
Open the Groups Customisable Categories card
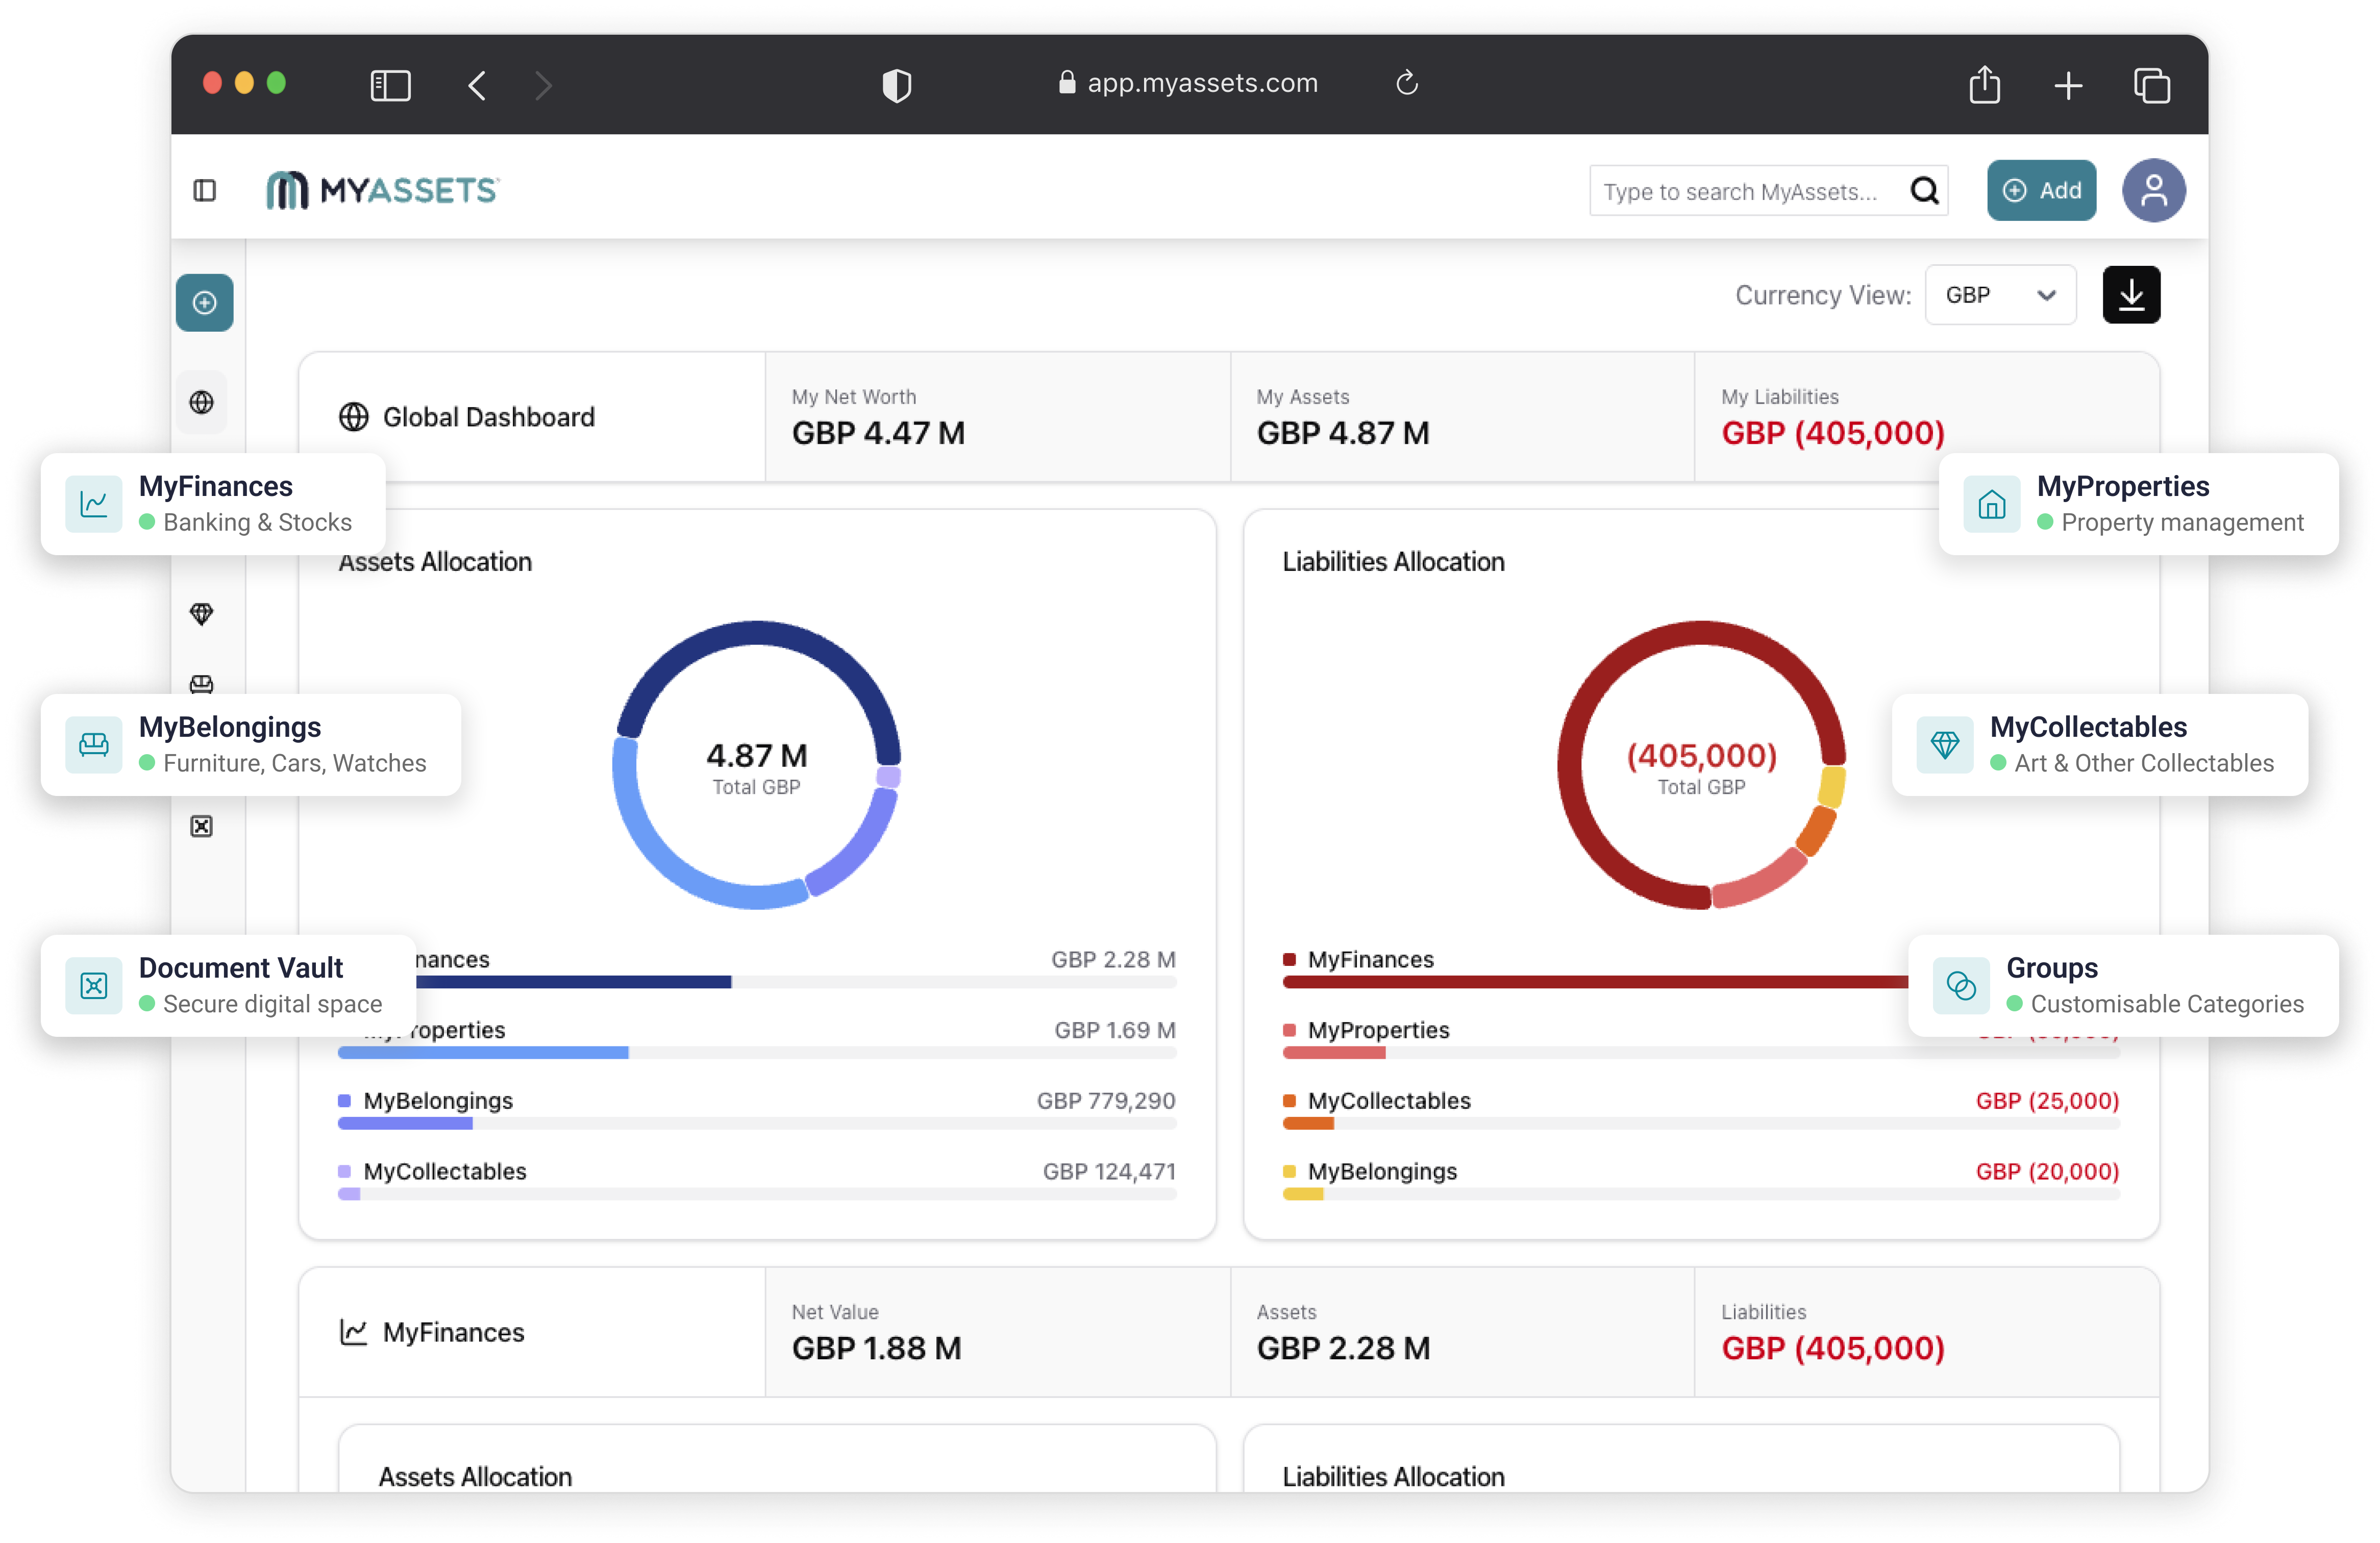pyautogui.click(x=2122, y=985)
